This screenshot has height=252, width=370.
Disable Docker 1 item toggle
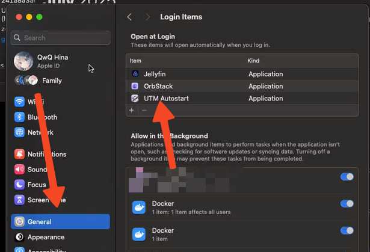coord(347,230)
